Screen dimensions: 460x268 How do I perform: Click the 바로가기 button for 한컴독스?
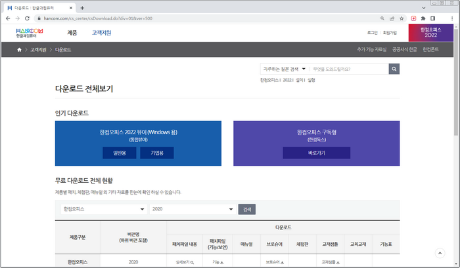click(317, 153)
